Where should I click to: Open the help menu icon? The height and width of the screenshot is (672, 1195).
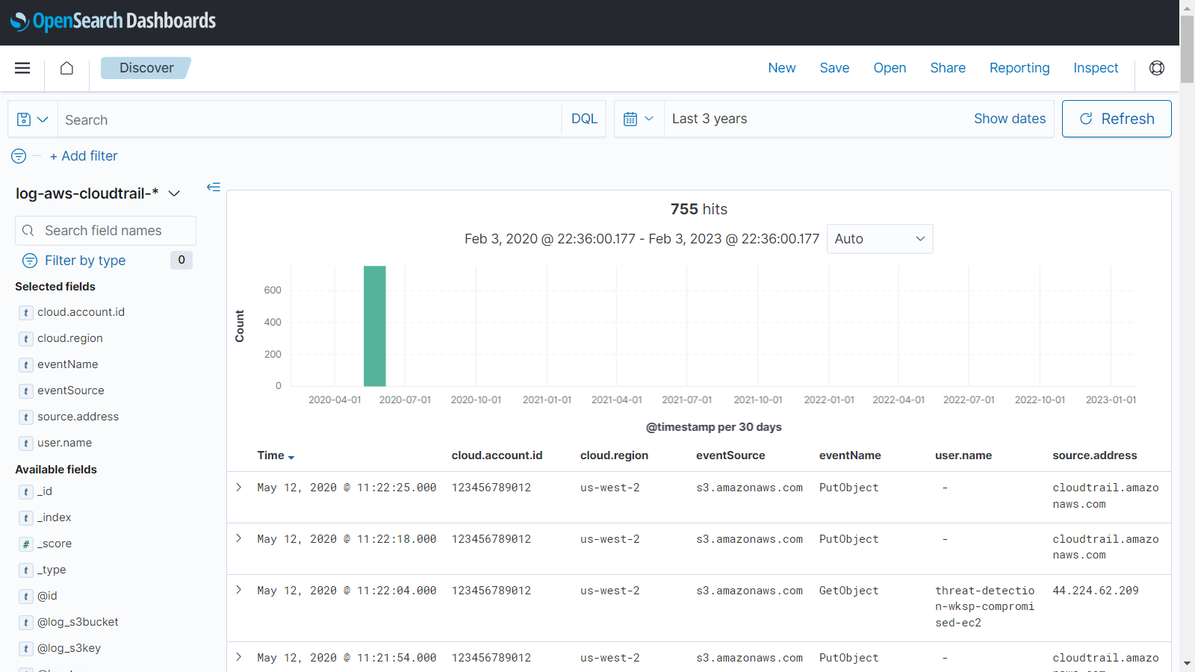(1156, 68)
